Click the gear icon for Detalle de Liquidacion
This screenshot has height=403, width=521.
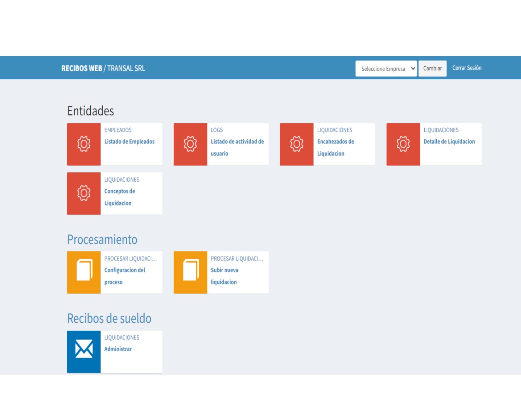403,144
